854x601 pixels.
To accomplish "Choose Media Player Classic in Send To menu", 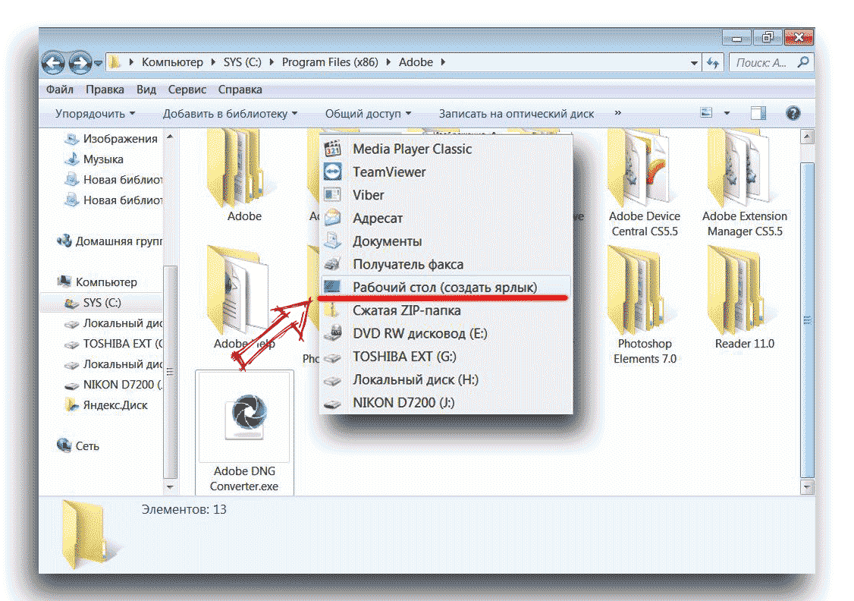I will coord(446,149).
